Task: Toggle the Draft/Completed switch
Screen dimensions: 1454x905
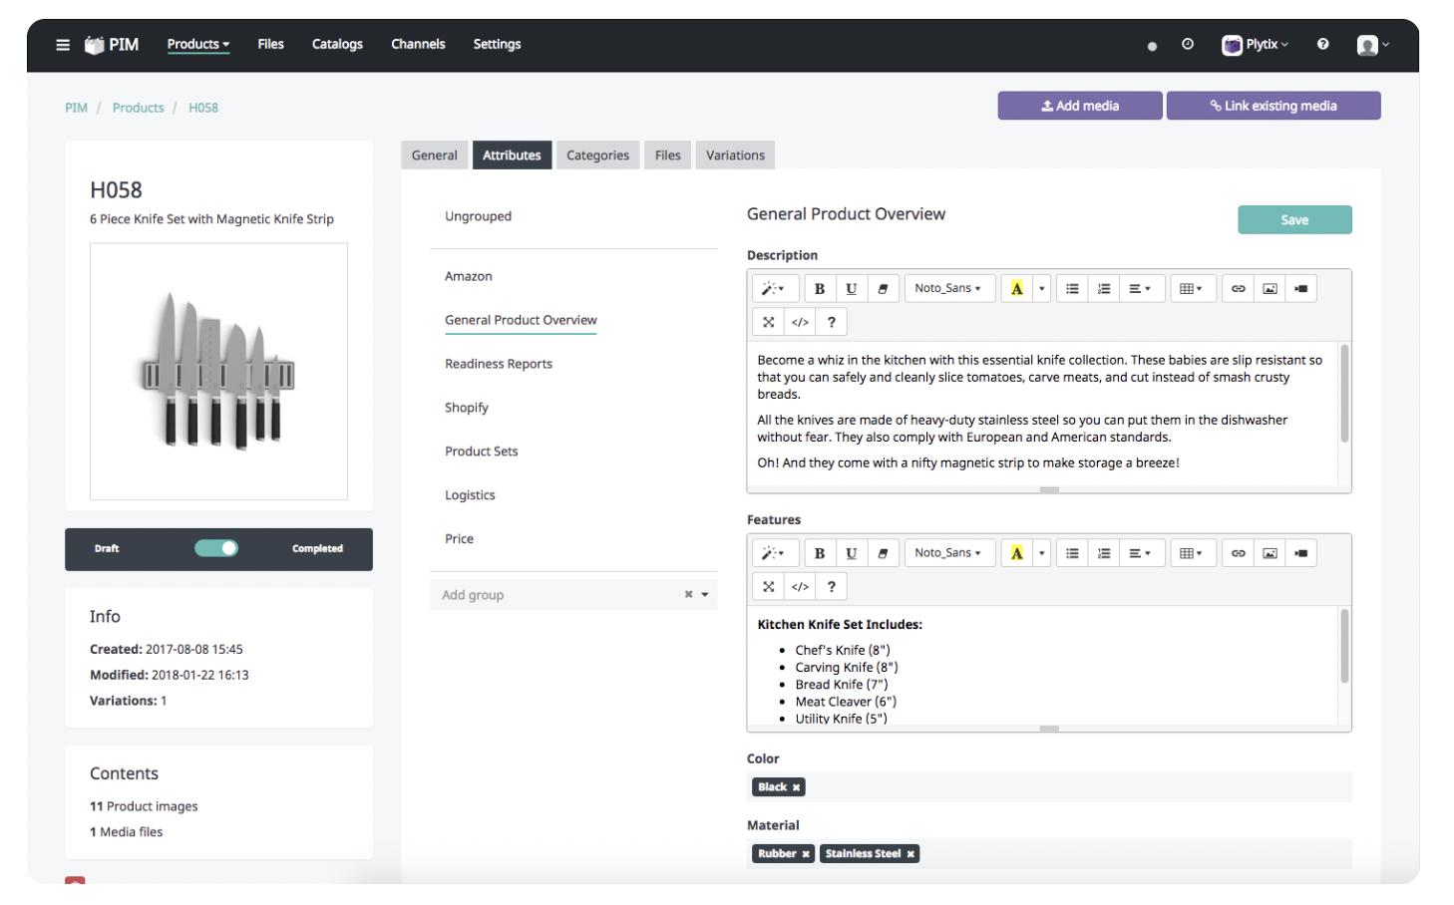Action: pos(216,548)
